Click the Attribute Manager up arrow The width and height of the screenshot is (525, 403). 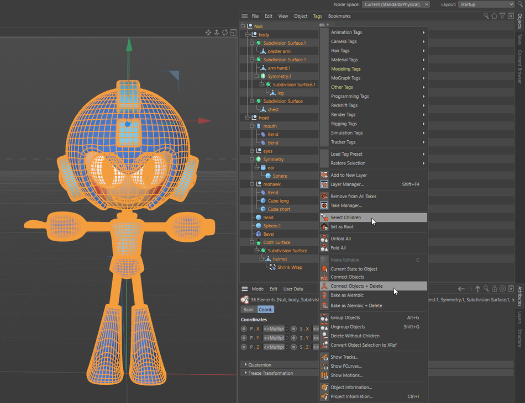(x=477, y=289)
